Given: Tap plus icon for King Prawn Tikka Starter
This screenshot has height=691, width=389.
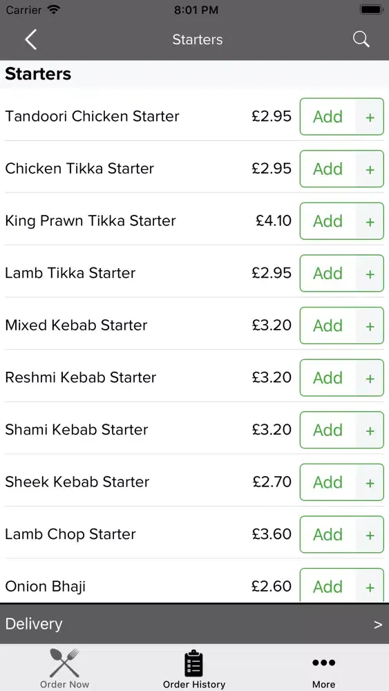Looking at the screenshot, I should pyautogui.click(x=370, y=221).
